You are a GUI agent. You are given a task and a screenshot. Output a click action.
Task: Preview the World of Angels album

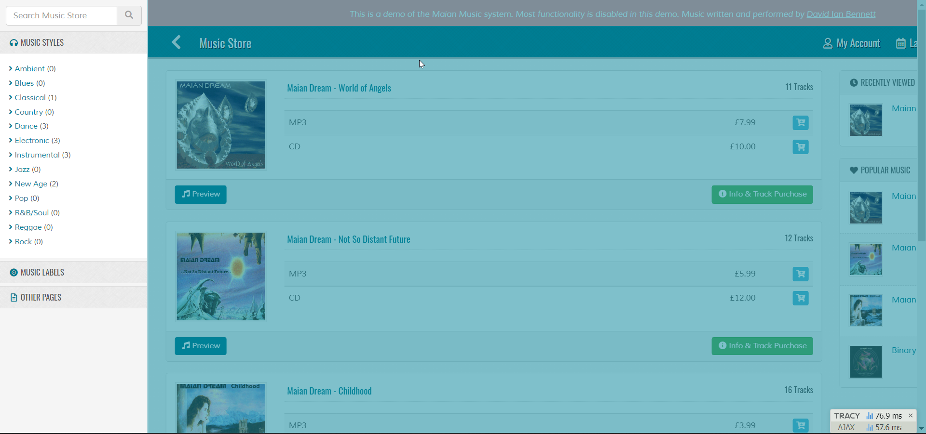(x=201, y=195)
